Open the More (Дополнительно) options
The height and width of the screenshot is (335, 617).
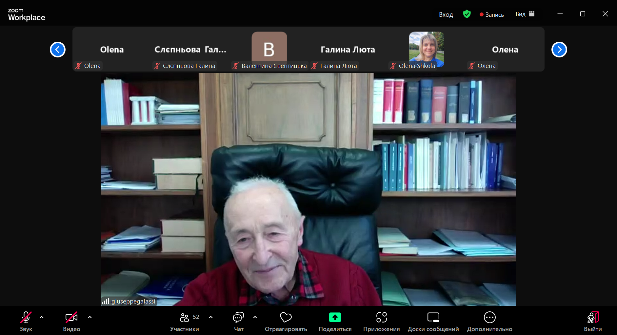[489, 318]
